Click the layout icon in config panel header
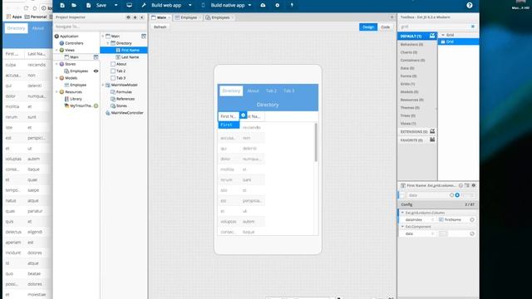 click(467, 185)
